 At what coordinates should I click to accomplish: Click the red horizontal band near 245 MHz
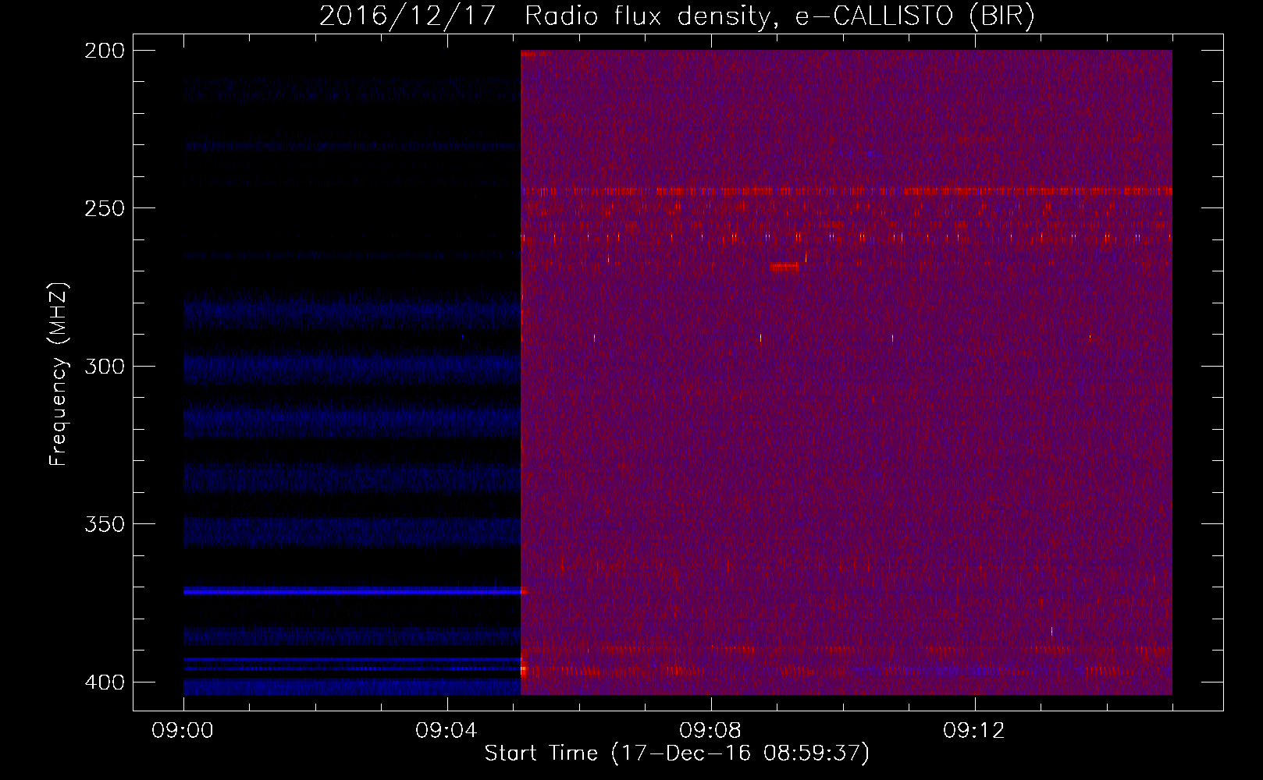click(x=846, y=191)
